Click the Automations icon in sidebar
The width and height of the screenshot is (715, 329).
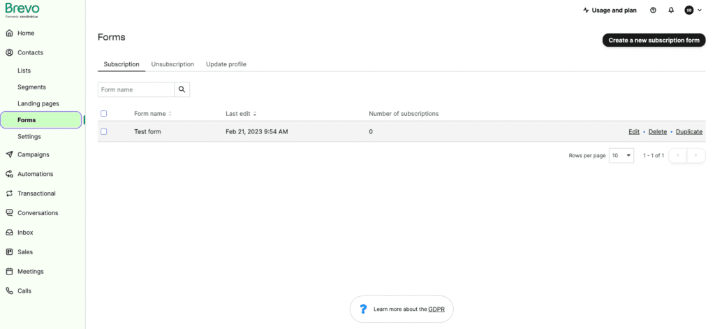9,174
